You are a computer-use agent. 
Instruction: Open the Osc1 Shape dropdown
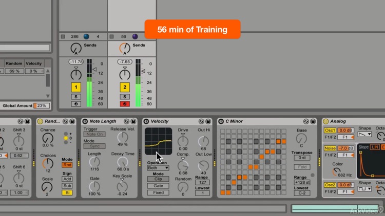[x=364, y=134]
